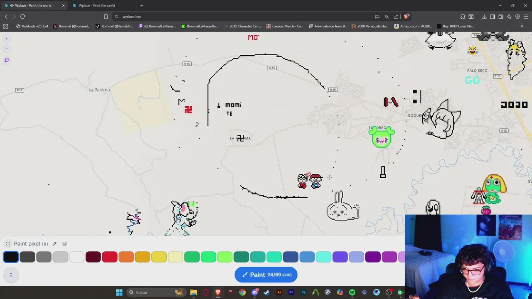This screenshot has width=532, height=299.
Task: Select the black color swatch
Action: [x=11, y=257]
